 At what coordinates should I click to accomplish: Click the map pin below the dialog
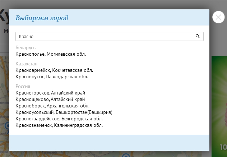tap(125, 155)
